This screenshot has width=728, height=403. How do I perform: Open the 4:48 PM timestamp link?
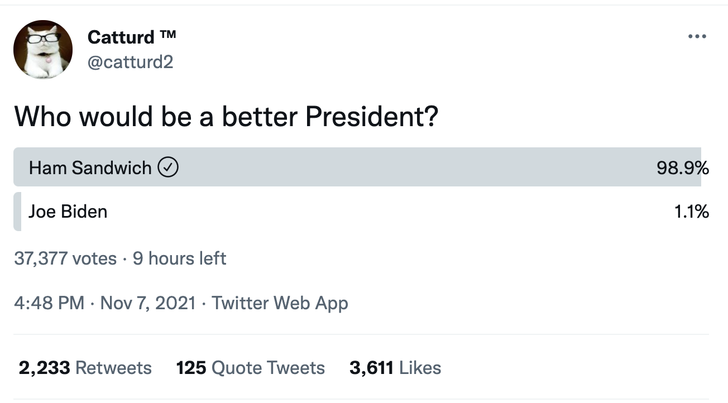pos(49,303)
